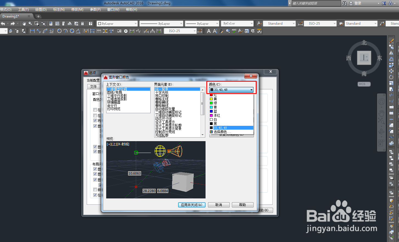The image size is (399, 242).
Task: Open the text style Standard dropdown
Action: pos(279,24)
